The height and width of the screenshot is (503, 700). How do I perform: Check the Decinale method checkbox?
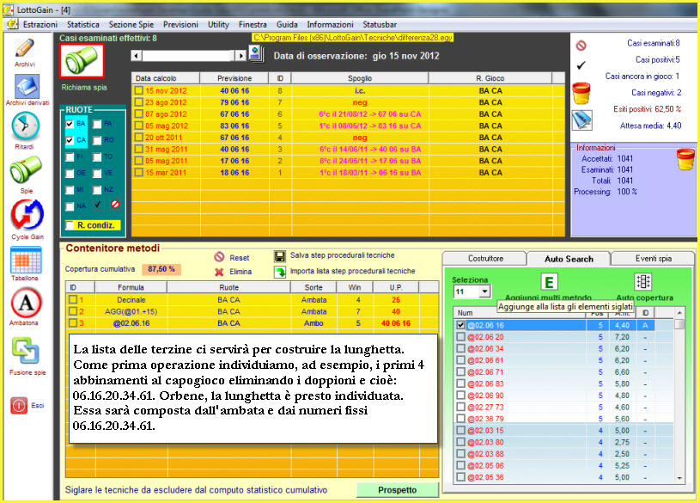coord(73,299)
